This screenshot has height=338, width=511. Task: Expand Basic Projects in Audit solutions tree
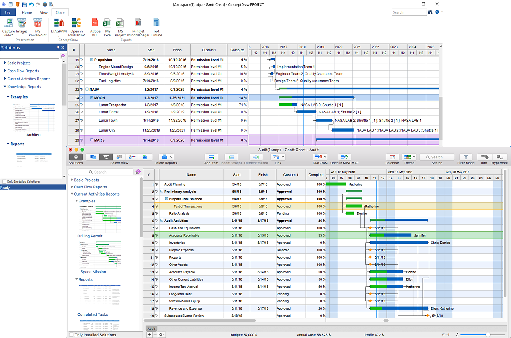pyautogui.click(x=72, y=180)
